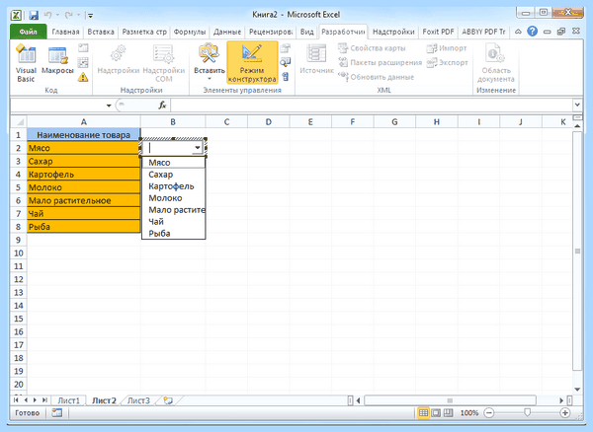Viewport: 593px width, 432px height.
Task: Open the Name Box dropdown arrow
Action: point(109,106)
